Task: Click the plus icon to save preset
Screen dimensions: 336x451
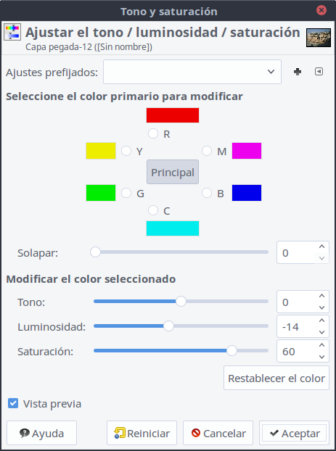Action: click(x=298, y=72)
